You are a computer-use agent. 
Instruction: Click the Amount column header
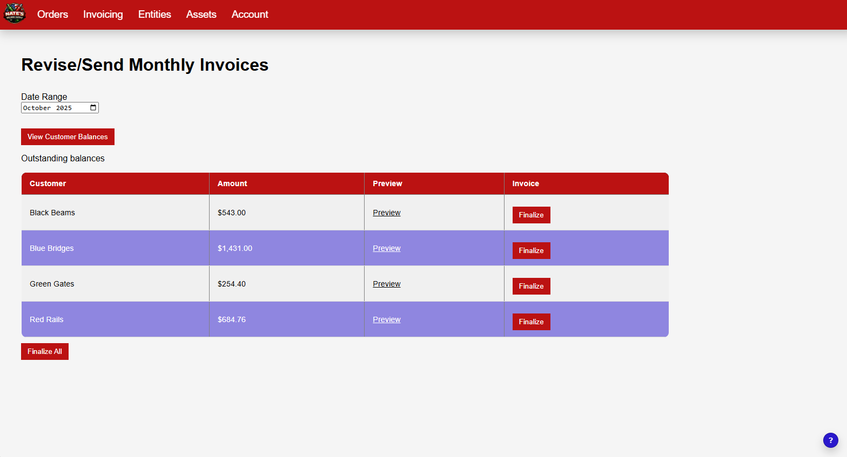pos(287,183)
